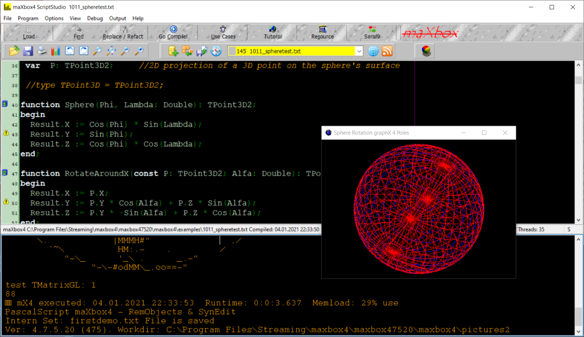Click the four-arrow move icon
The image size is (584, 337).
111,51
